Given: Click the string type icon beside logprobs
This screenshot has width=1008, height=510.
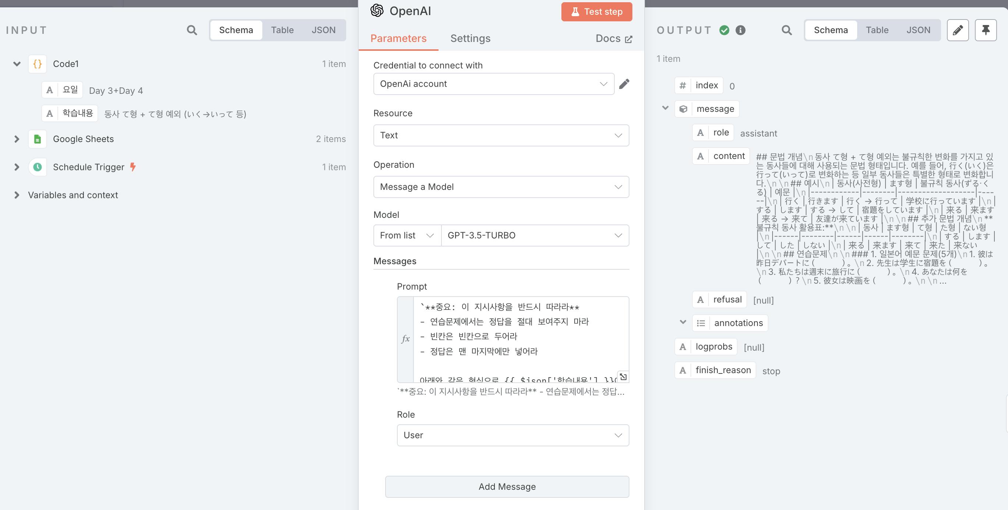Looking at the screenshot, I should (683, 347).
